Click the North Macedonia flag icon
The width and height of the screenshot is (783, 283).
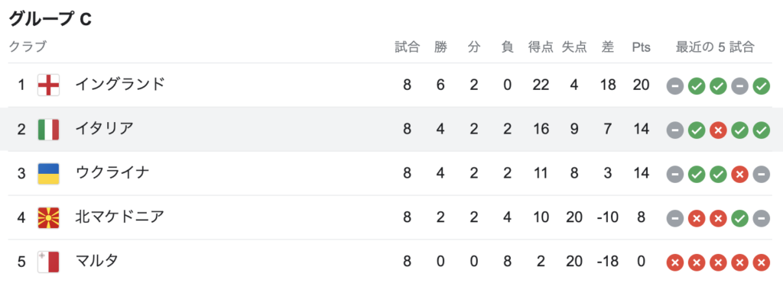pyautogui.click(x=48, y=217)
